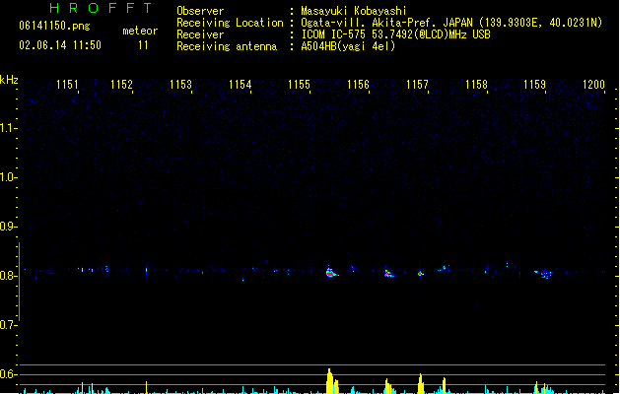Click the meteor count value 11
The width and height of the screenshot is (620, 394).
(143, 45)
